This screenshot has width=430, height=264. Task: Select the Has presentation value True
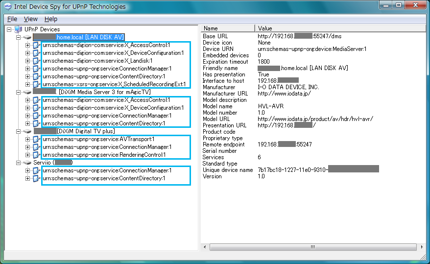[x=263, y=74]
